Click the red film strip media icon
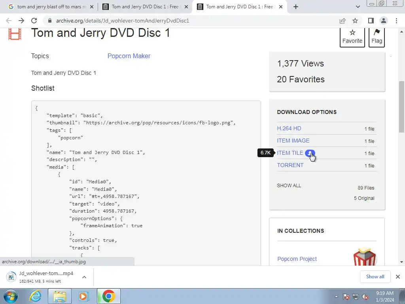The width and height of the screenshot is (405, 304). [x=15, y=34]
